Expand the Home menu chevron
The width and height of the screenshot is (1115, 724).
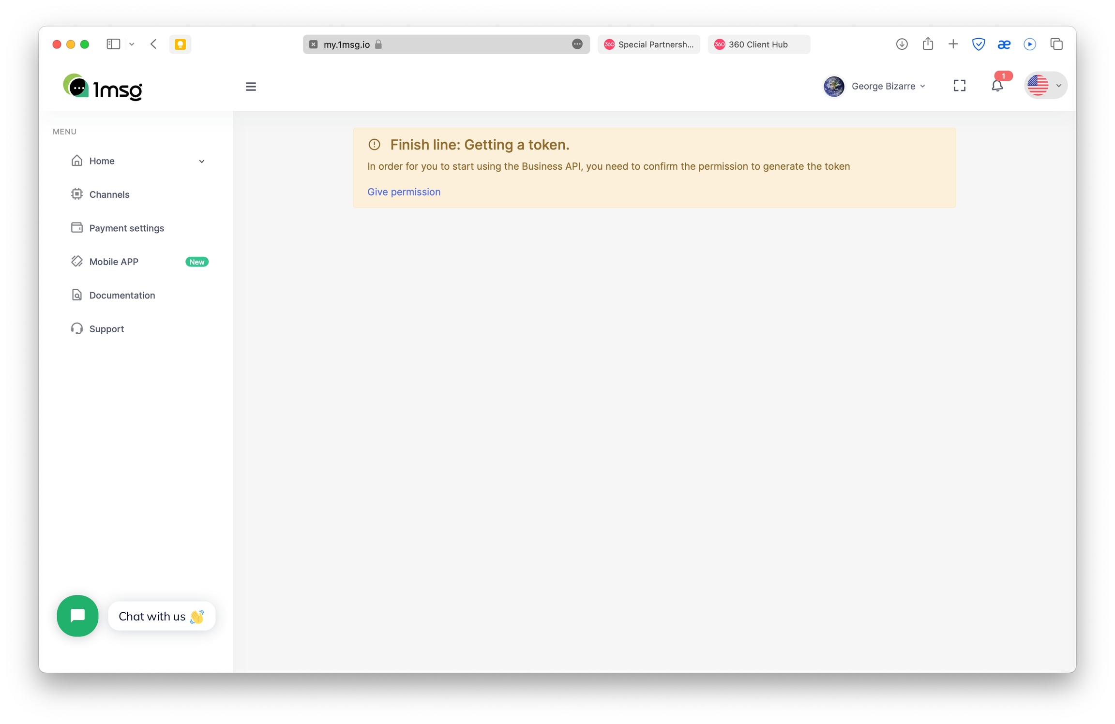(202, 161)
